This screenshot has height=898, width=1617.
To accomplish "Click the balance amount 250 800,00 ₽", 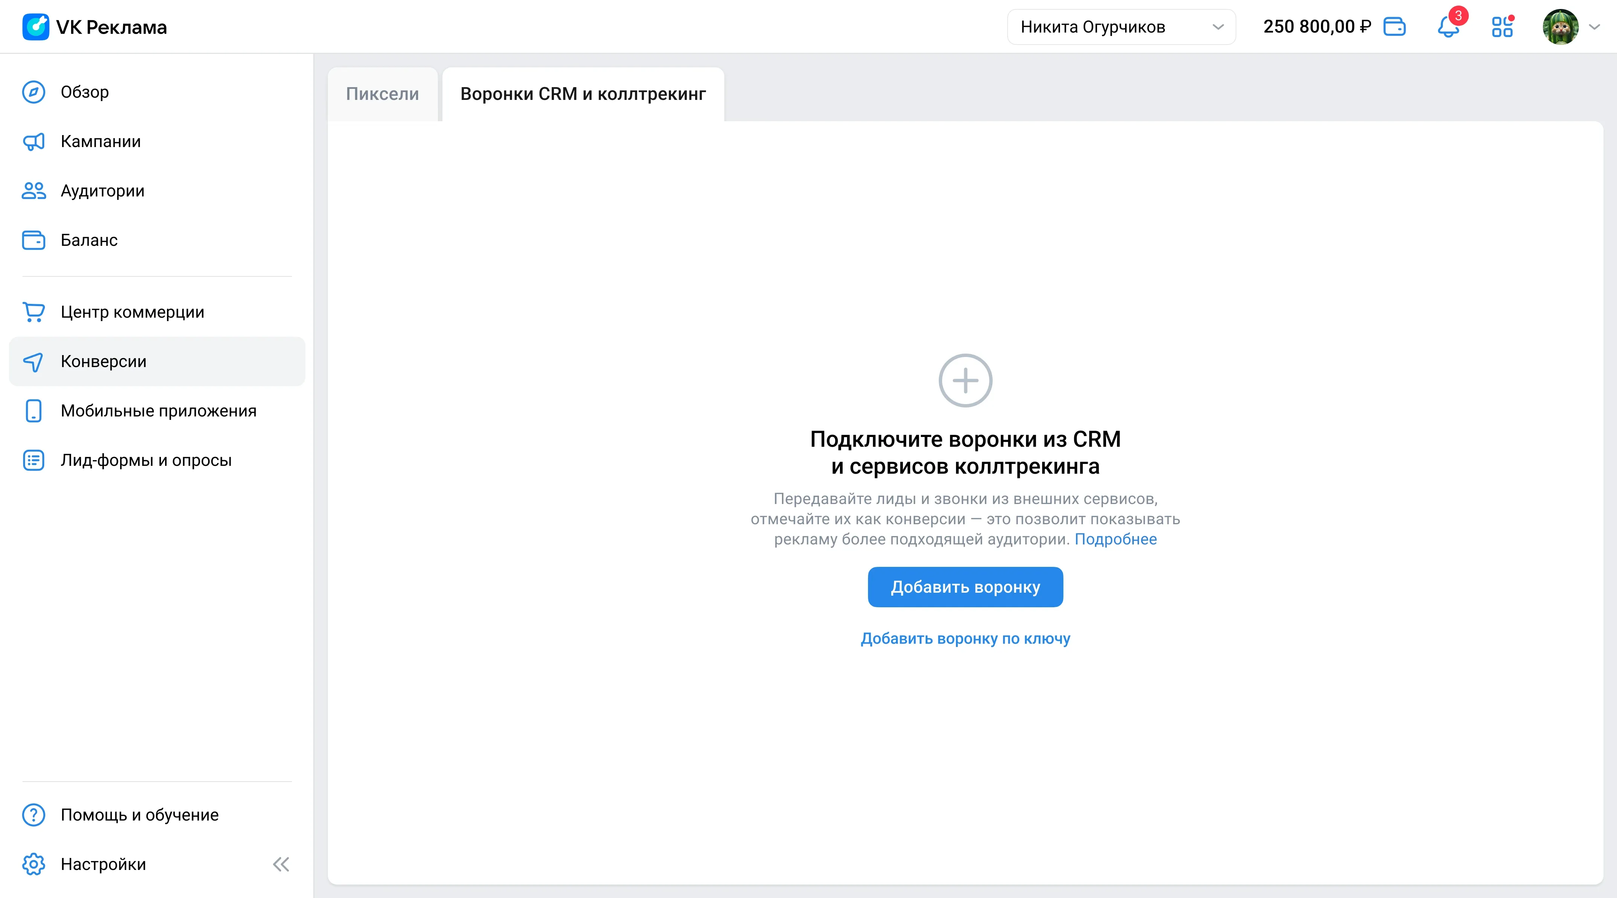I will point(1317,27).
